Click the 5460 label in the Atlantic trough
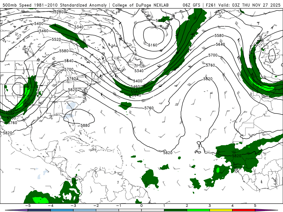 pos(135,87)
